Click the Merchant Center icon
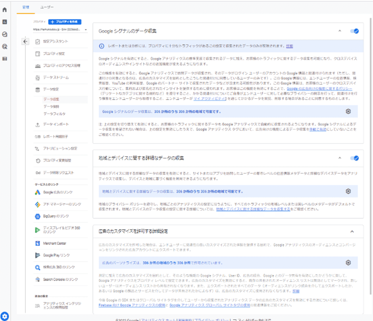This screenshot has height=321, width=373. [38, 243]
